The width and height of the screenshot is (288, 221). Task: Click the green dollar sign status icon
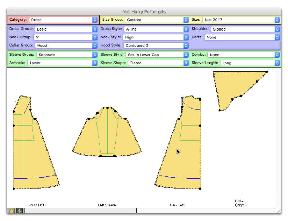tap(19, 211)
